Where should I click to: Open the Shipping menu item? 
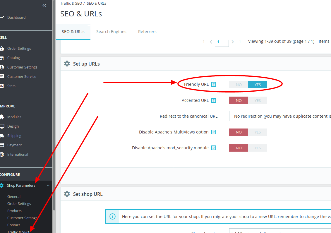14,136
